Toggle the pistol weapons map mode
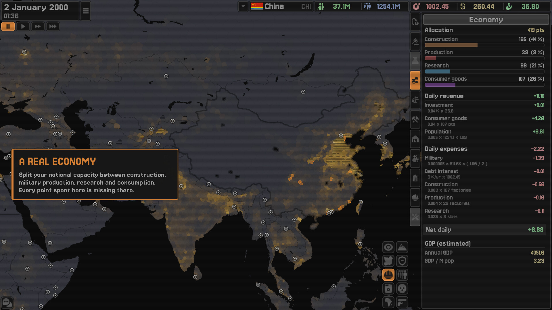This screenshot has height=310, width=552. pos(402,302)
